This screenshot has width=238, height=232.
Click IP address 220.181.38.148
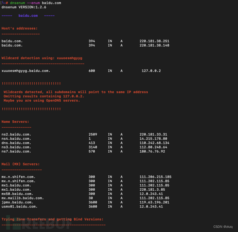pyautogui.click(x=155, y=46)
